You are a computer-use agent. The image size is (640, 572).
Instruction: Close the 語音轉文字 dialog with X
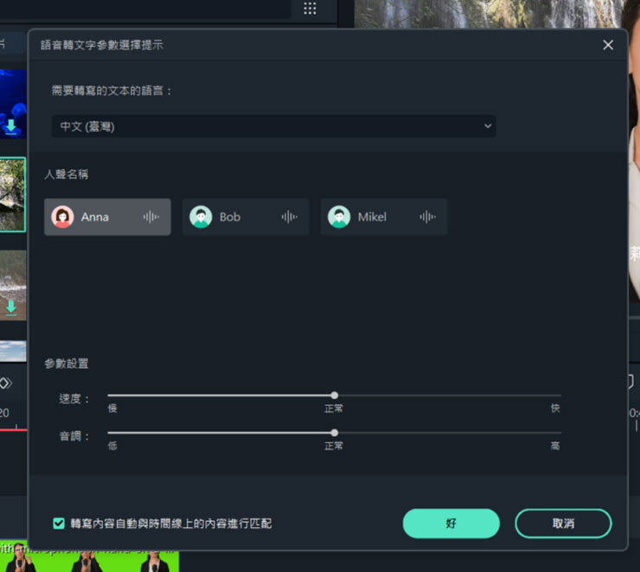[608, 45]
